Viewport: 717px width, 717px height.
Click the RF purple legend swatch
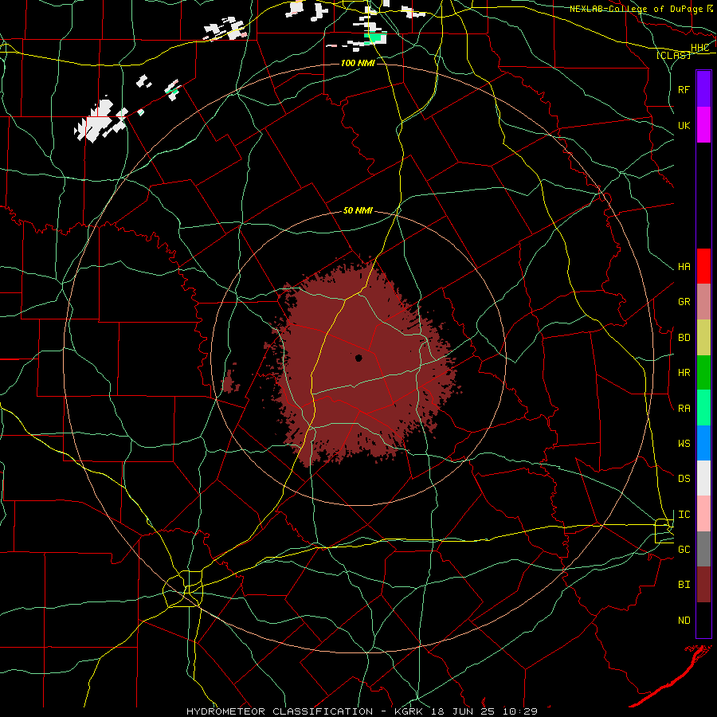tap(703, 89)
